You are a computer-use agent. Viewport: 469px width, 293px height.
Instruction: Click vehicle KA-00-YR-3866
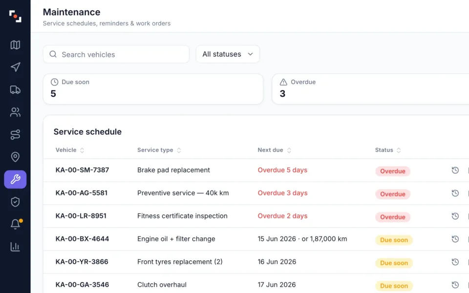82,262
